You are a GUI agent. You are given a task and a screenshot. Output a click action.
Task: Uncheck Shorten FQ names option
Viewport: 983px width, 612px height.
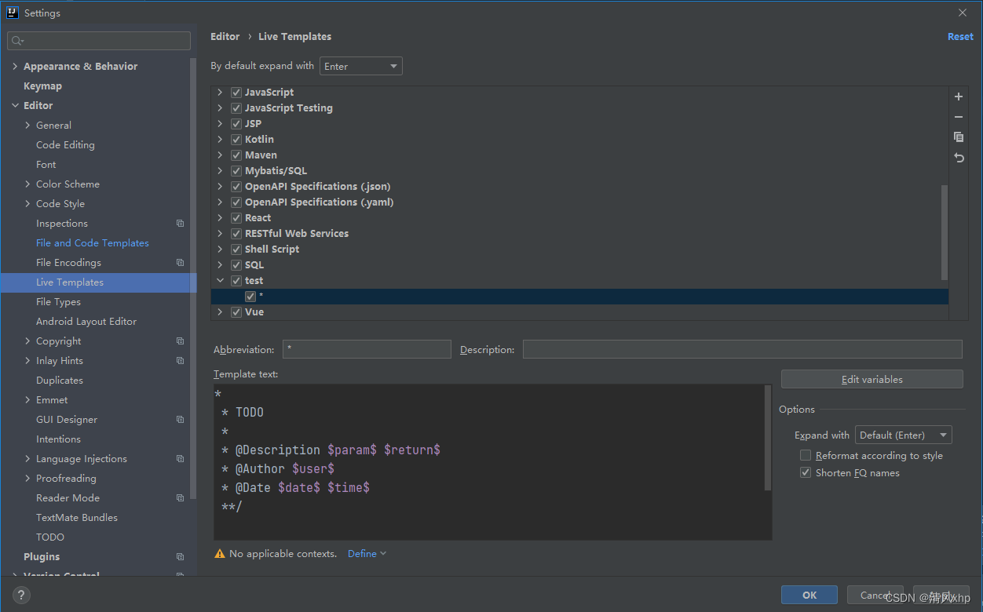(x=806, y=473)
